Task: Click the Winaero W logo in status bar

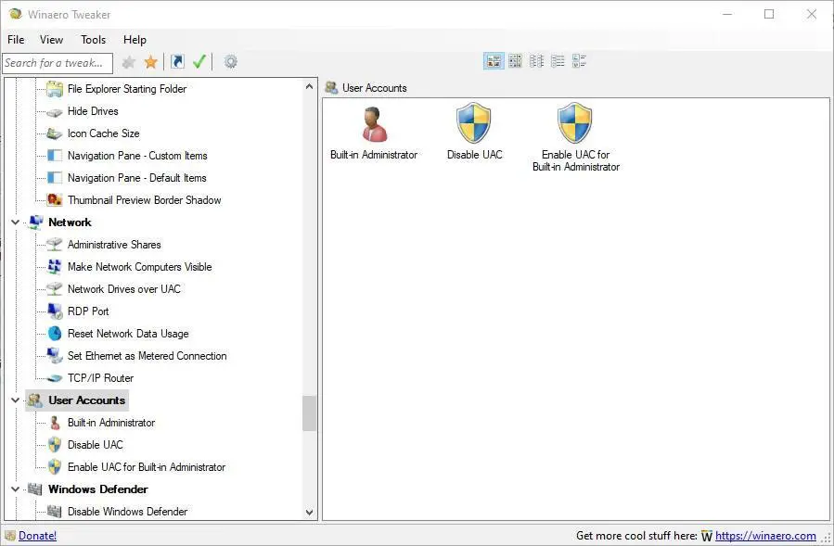Action: click(706, 536)
